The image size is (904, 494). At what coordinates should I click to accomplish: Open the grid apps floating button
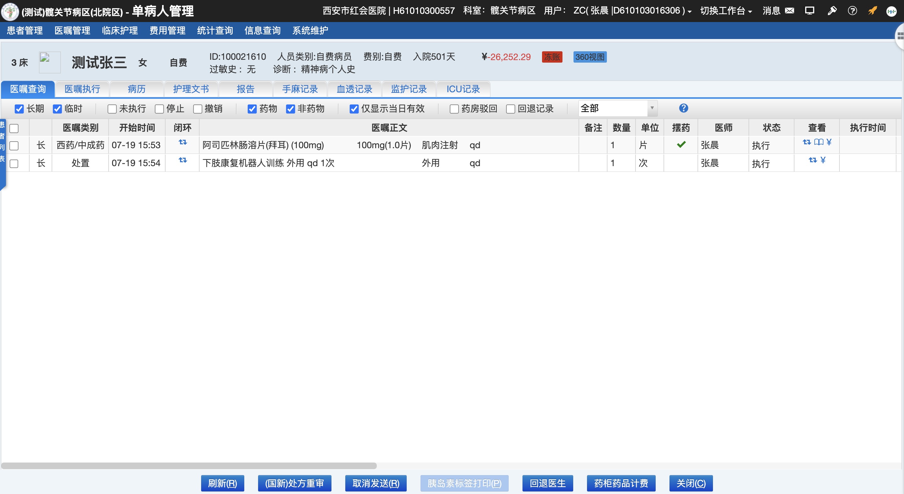900,36
